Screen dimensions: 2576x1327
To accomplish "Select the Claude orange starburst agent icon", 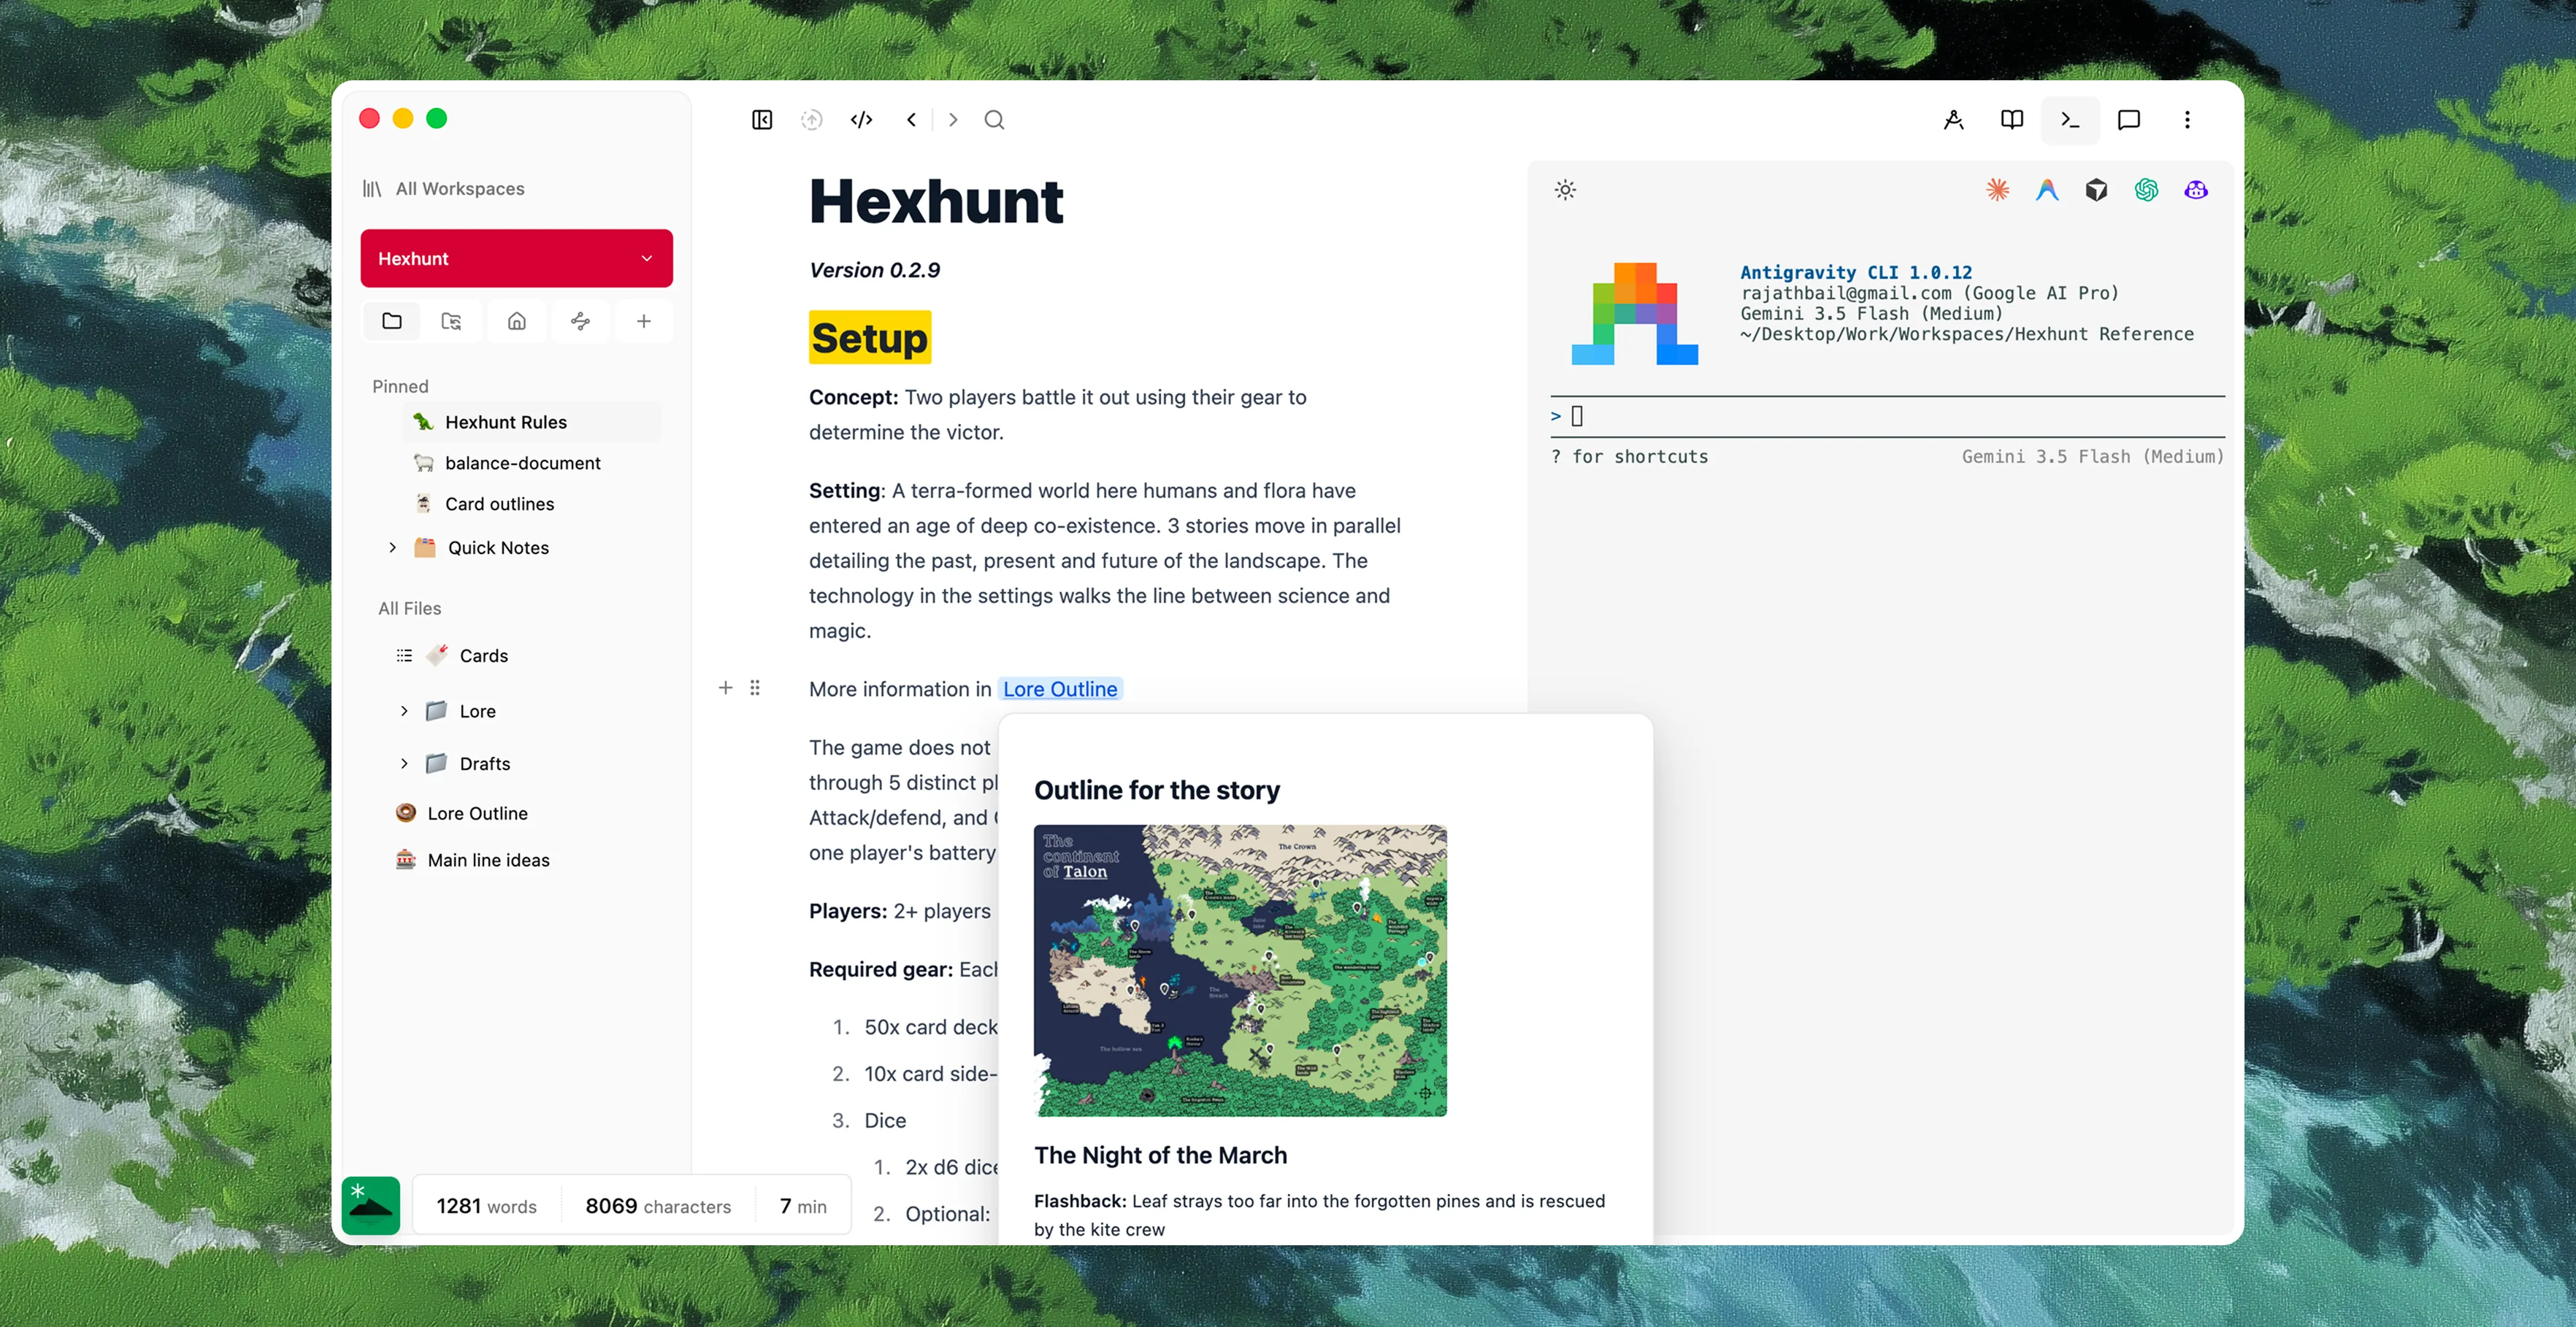I will point(1997,190).
